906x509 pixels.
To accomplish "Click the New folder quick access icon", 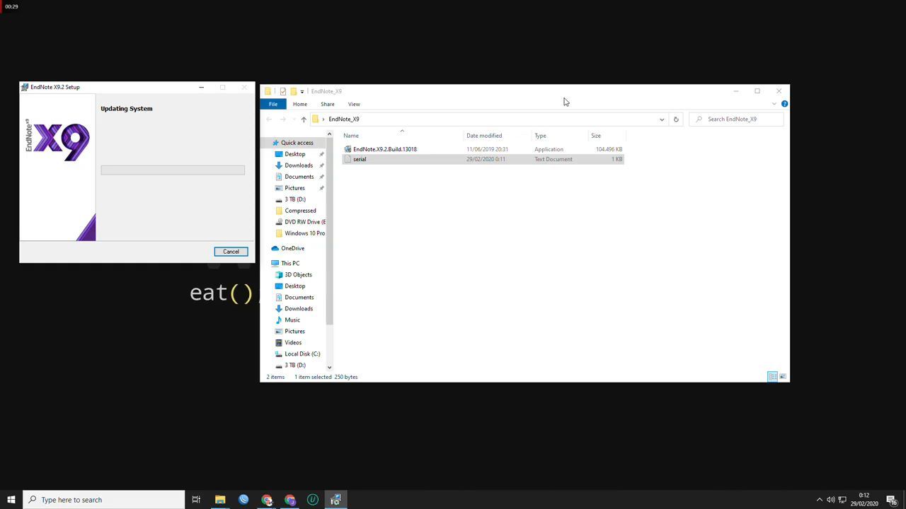I will [x=293, y=91].
